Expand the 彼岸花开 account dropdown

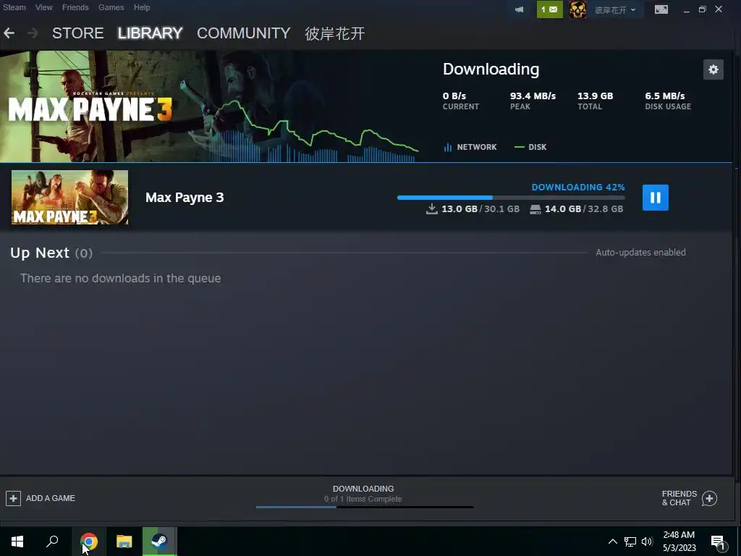(x=615, y=10)
